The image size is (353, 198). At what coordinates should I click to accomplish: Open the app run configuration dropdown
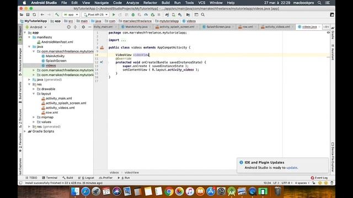pos(71,15)
